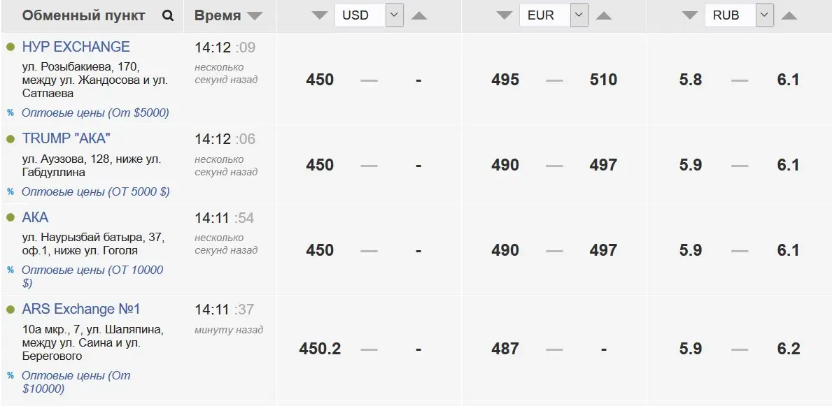This screenshot has height=406, width=832.
Task: Open НУР EXCHANGE exchange point link
Action: tap(76, 47)
